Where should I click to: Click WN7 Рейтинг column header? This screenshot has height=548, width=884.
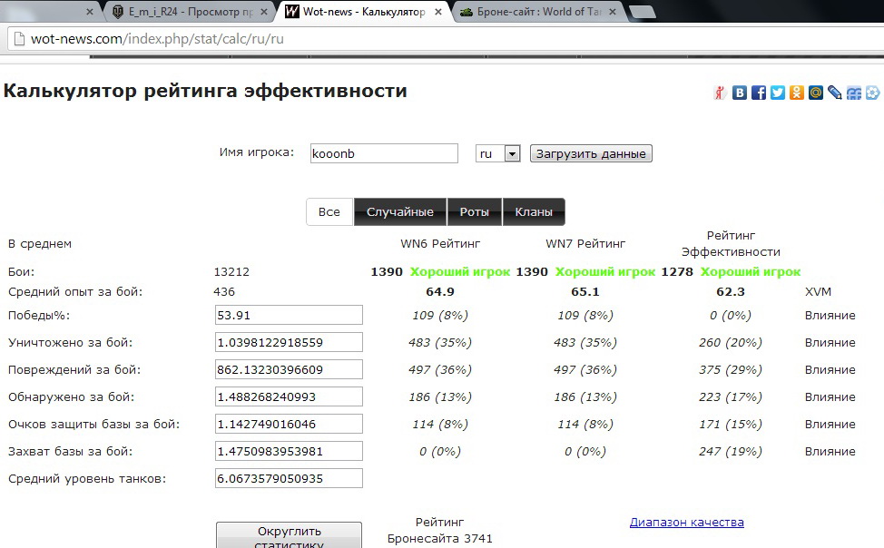(x=585, y=243)
